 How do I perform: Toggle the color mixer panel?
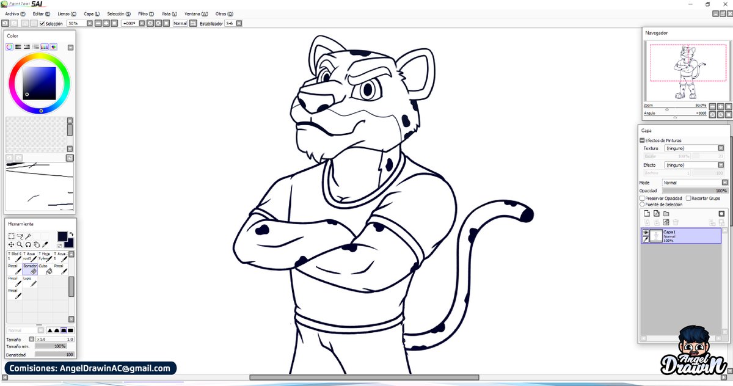pos(35,47)
